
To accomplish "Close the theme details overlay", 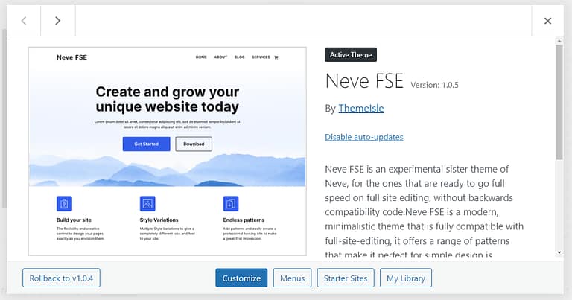I will pyautogui.click(x=547, y=21).
